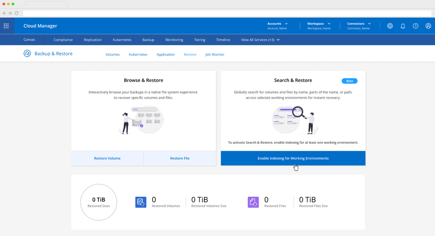Image resolution: width=435 pixels, height=236 pixels.
Task: Click the browser address bar
Action: click(x=218, y=14)
